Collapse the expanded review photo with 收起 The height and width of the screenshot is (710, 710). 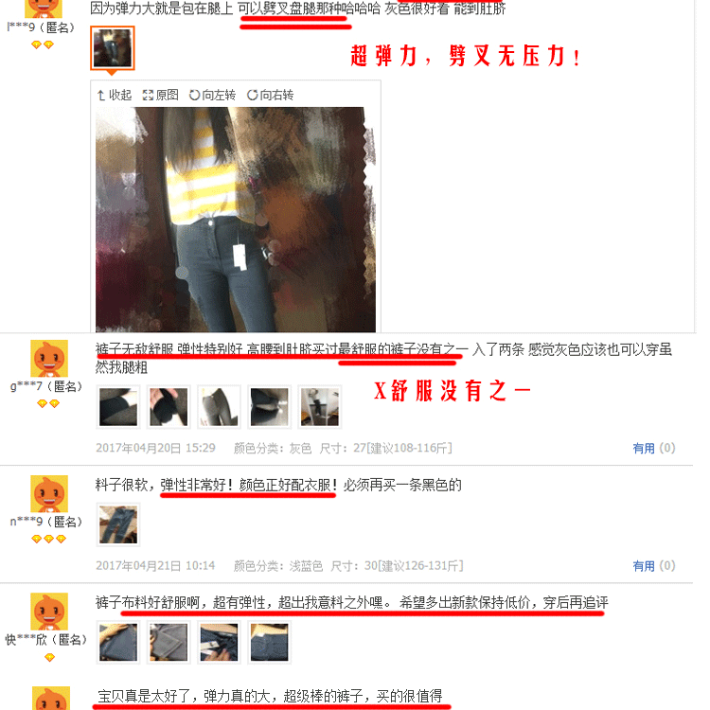tap(115, 95)
